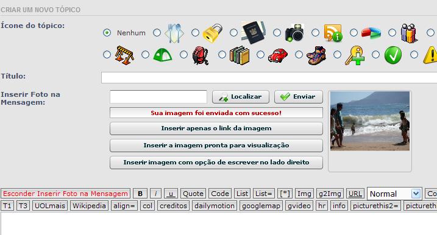The width and height of the screenshot is (437, 235).
Task: Click the hiking boots topic icon
Action: (x=316, y=55)
